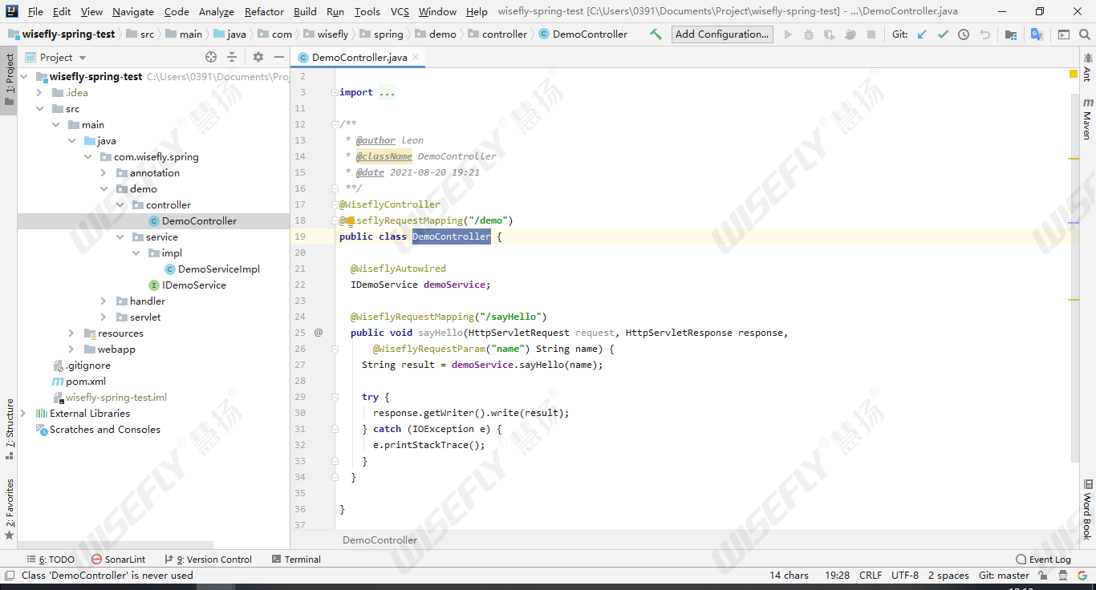Click the Search Everywhere magnifier icon
Screen dimensions: 1096x590
1084,34
